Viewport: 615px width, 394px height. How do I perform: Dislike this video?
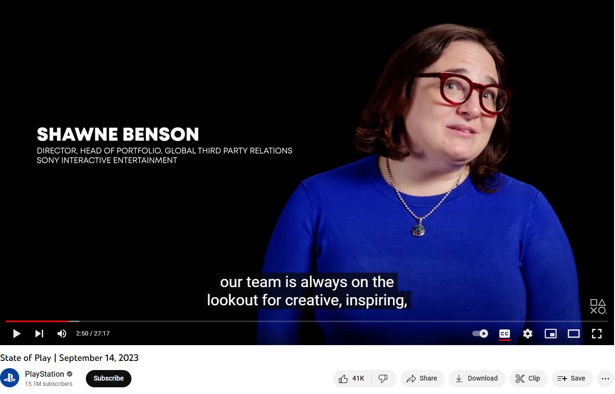click(384, 379)
